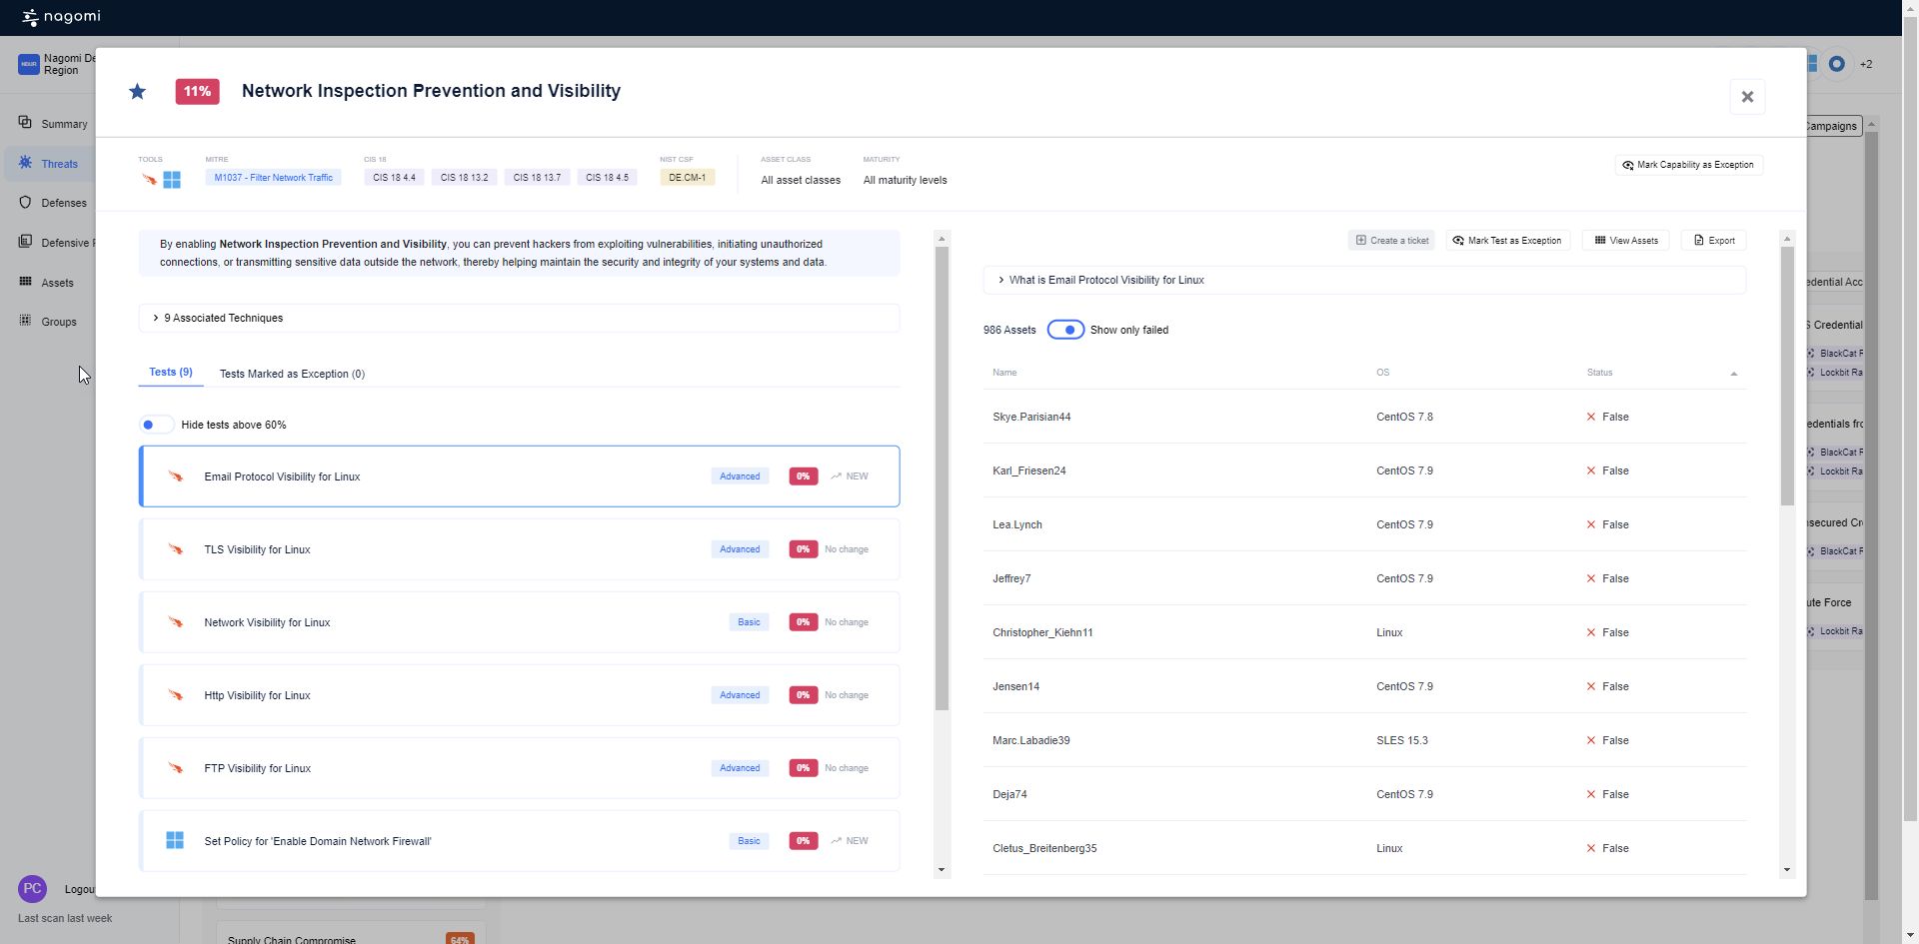Click Mark Capability as Exception button
Screen dimensions: 1919x944
click(1688, 165)
